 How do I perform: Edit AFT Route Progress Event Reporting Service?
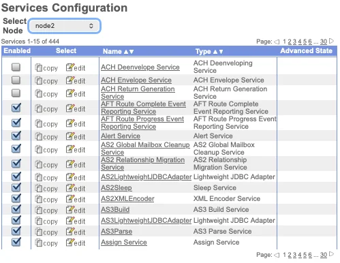click(76, 123)
